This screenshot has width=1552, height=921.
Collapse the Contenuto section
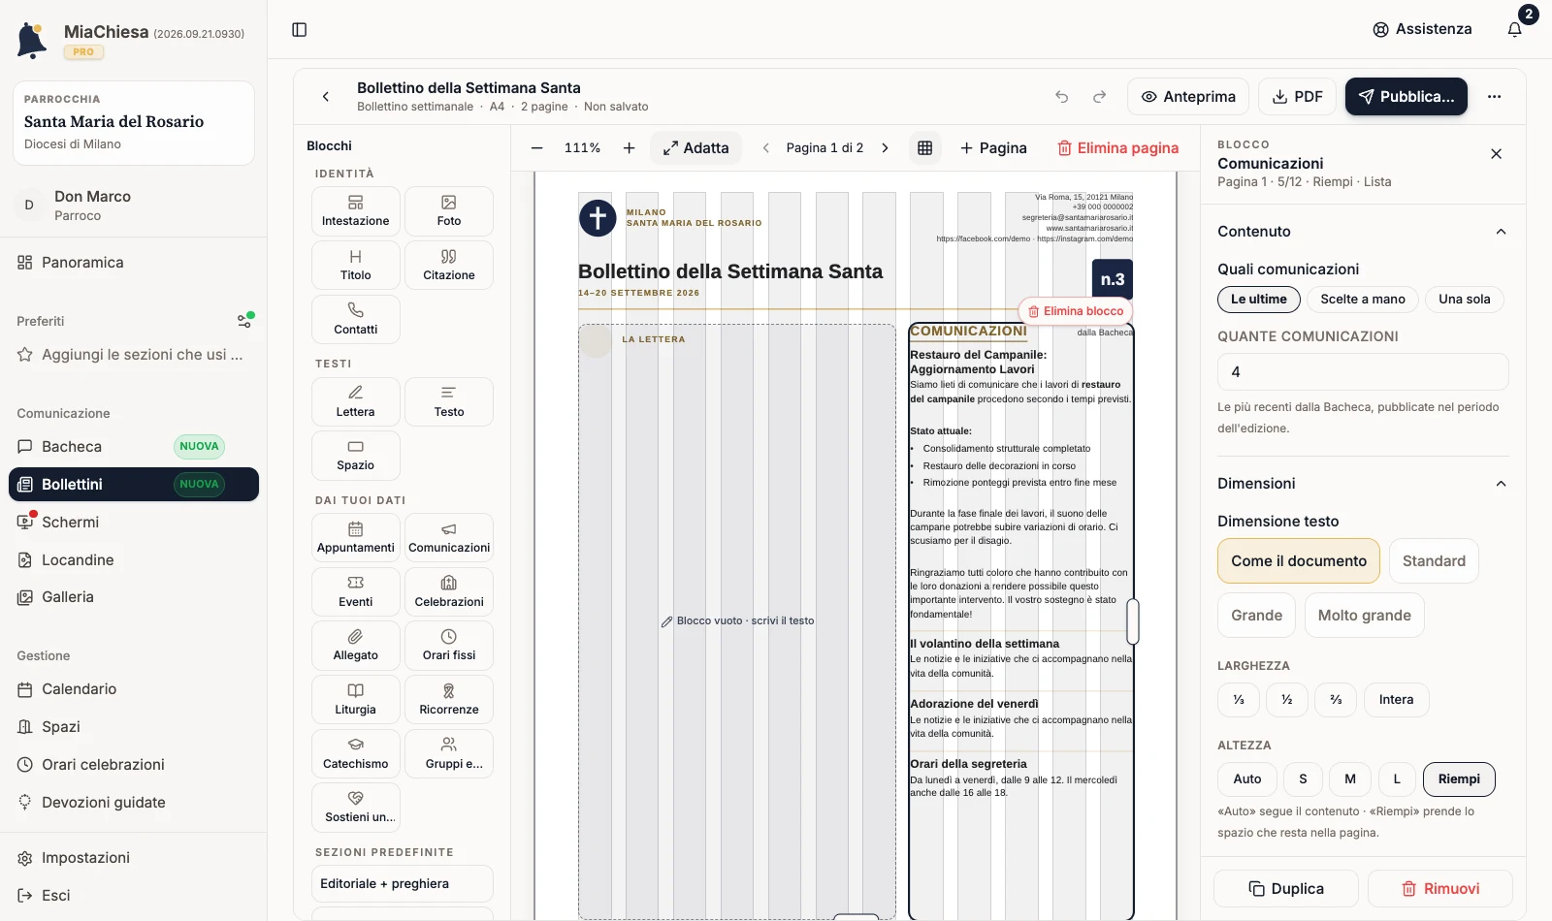click(x=1501, y=232)
